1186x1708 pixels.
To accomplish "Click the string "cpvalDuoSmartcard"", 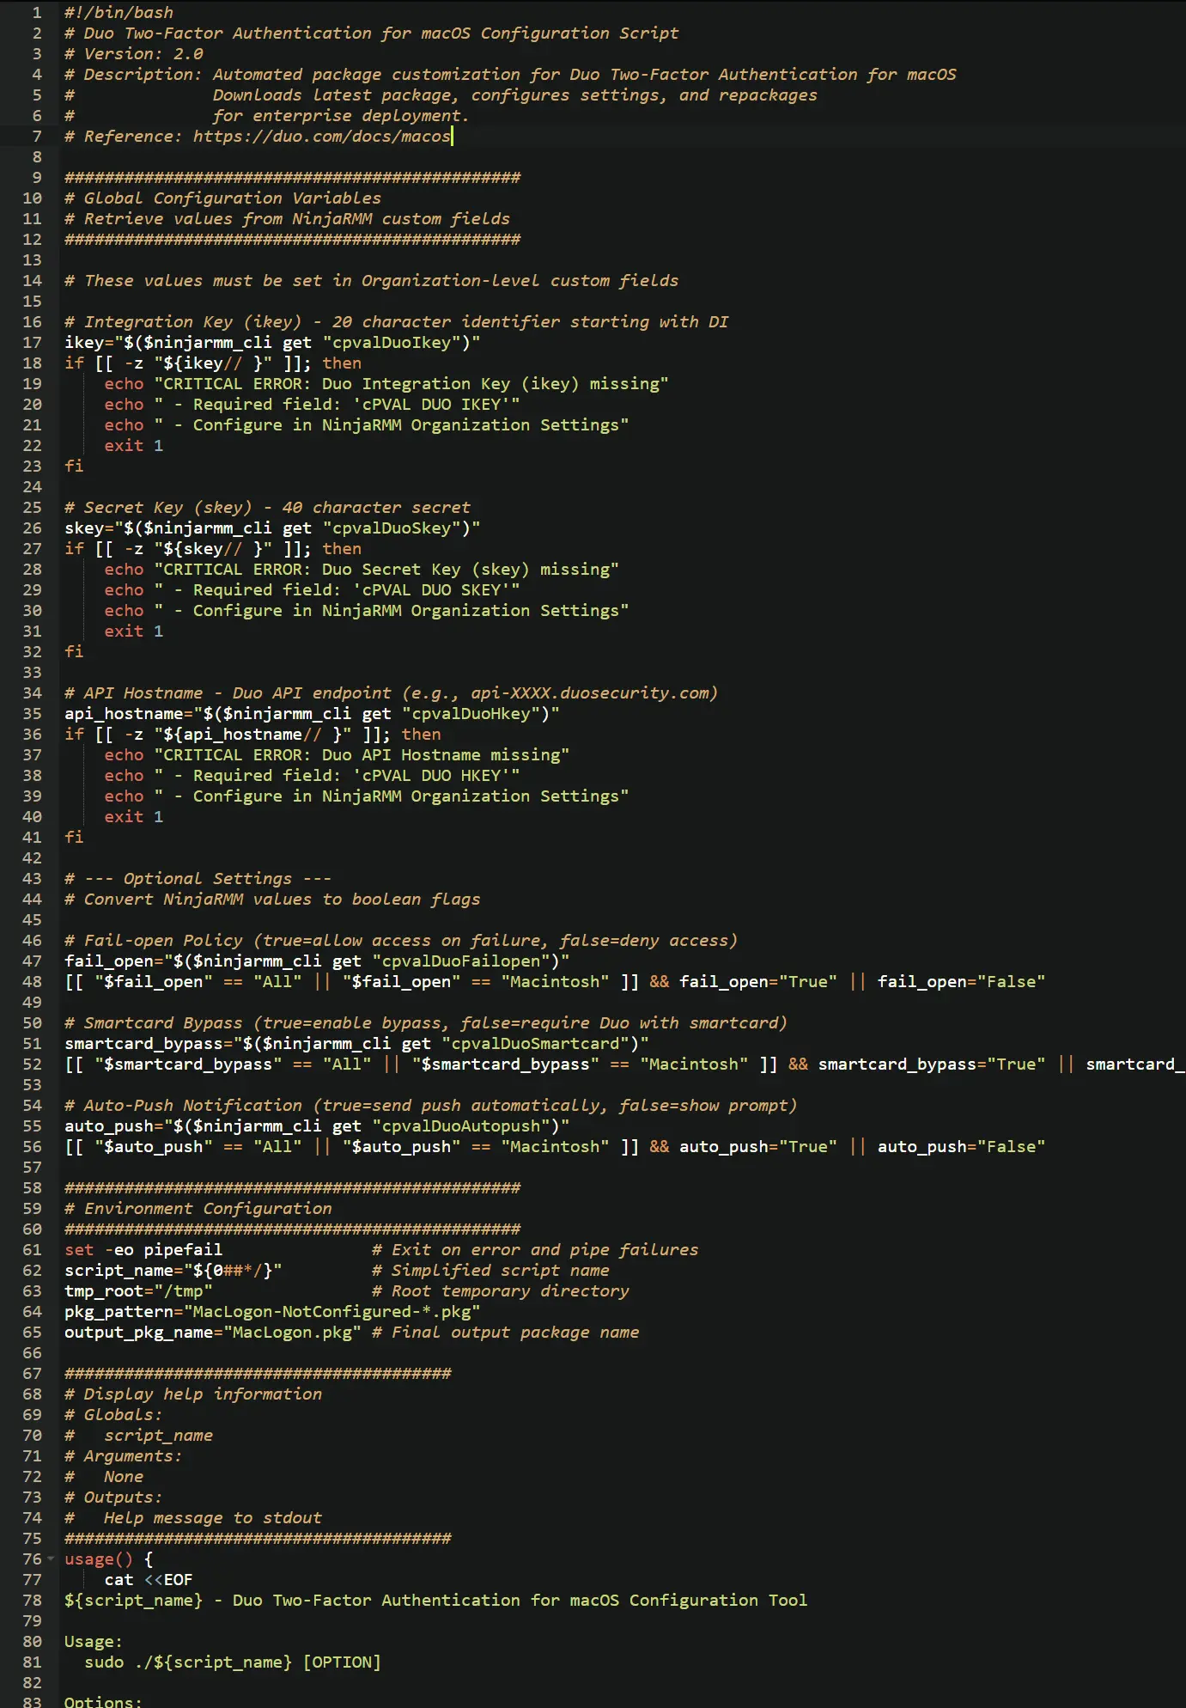I will [x=536, y=1043].
